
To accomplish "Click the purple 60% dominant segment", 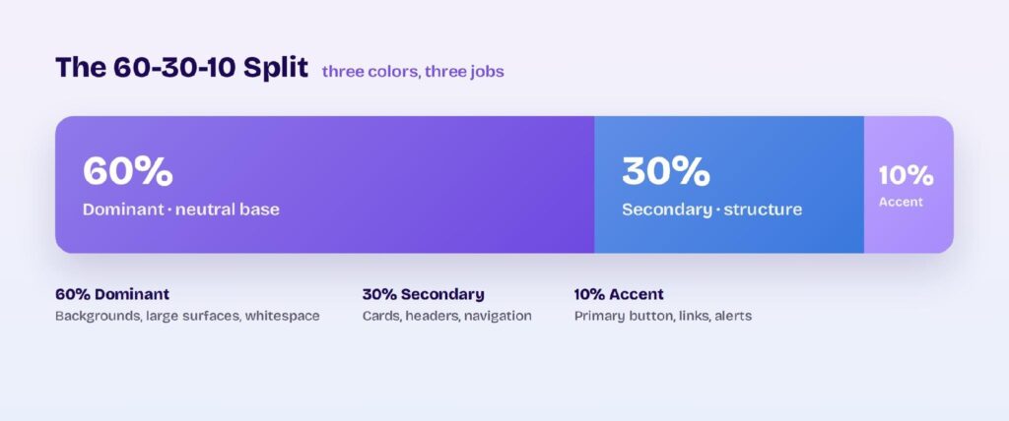I will 325,185.
